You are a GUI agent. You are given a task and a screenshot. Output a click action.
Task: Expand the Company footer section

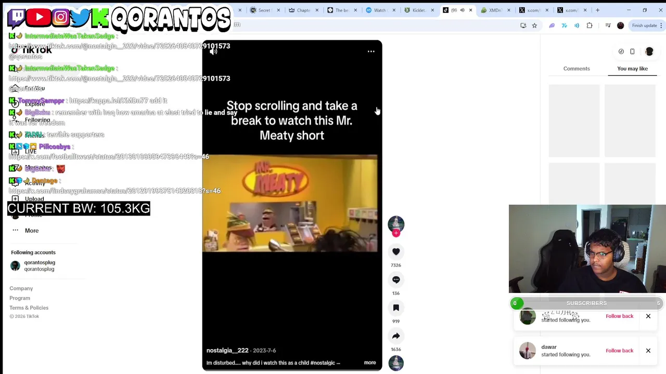point(21,288)
